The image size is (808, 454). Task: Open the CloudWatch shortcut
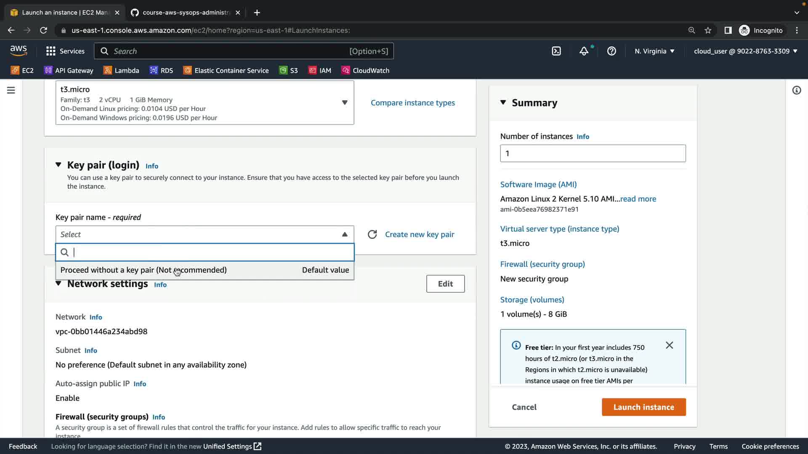coord(365,71)
